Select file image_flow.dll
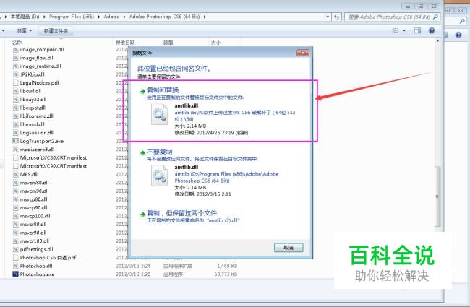This screenshot has width=470, height=307. pos(36,58)
